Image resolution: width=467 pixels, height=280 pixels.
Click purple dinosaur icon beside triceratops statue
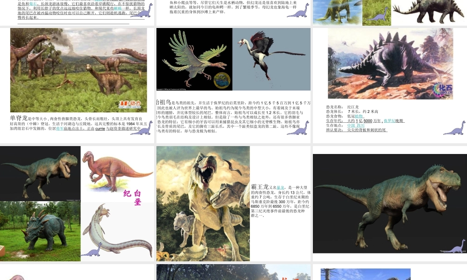point(92,250)
